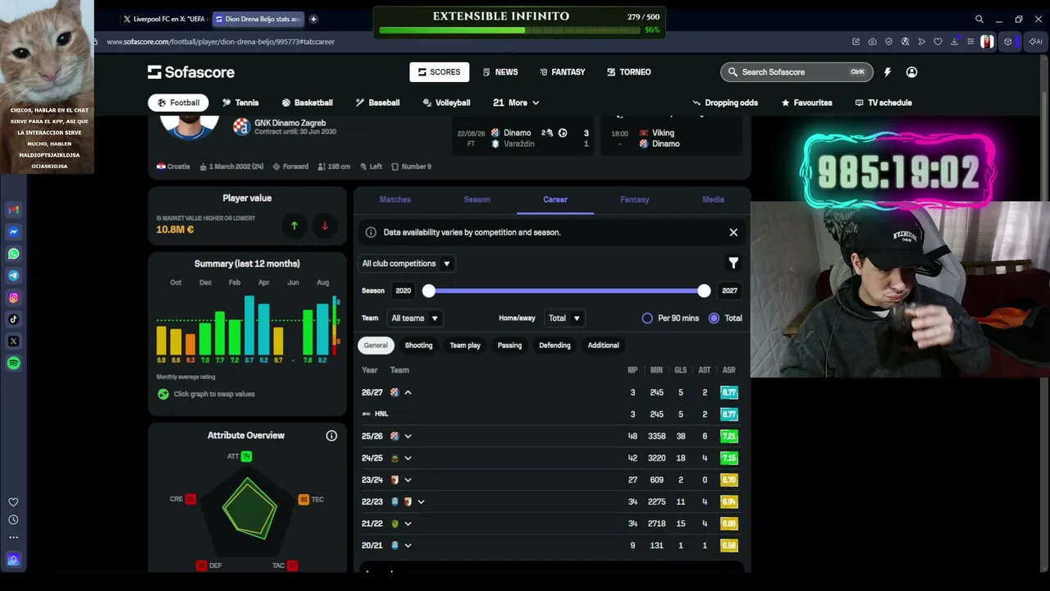This screenshot has width=1050, height=591.
Task: Click the sidebar notification bell icon
Action: 13,560
